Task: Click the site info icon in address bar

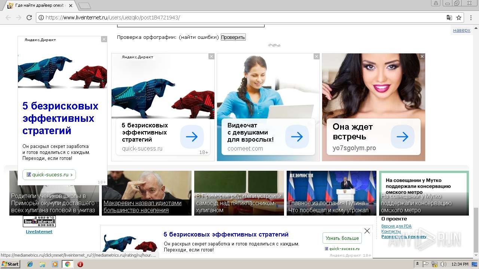Action: (41, 18)
